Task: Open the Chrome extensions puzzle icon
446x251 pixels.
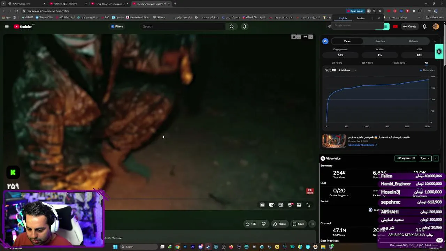Action: tap(421, 11)
